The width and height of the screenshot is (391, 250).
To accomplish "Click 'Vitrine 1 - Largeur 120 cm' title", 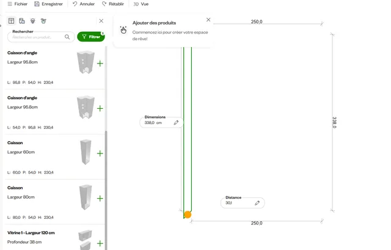I will 31,233.
